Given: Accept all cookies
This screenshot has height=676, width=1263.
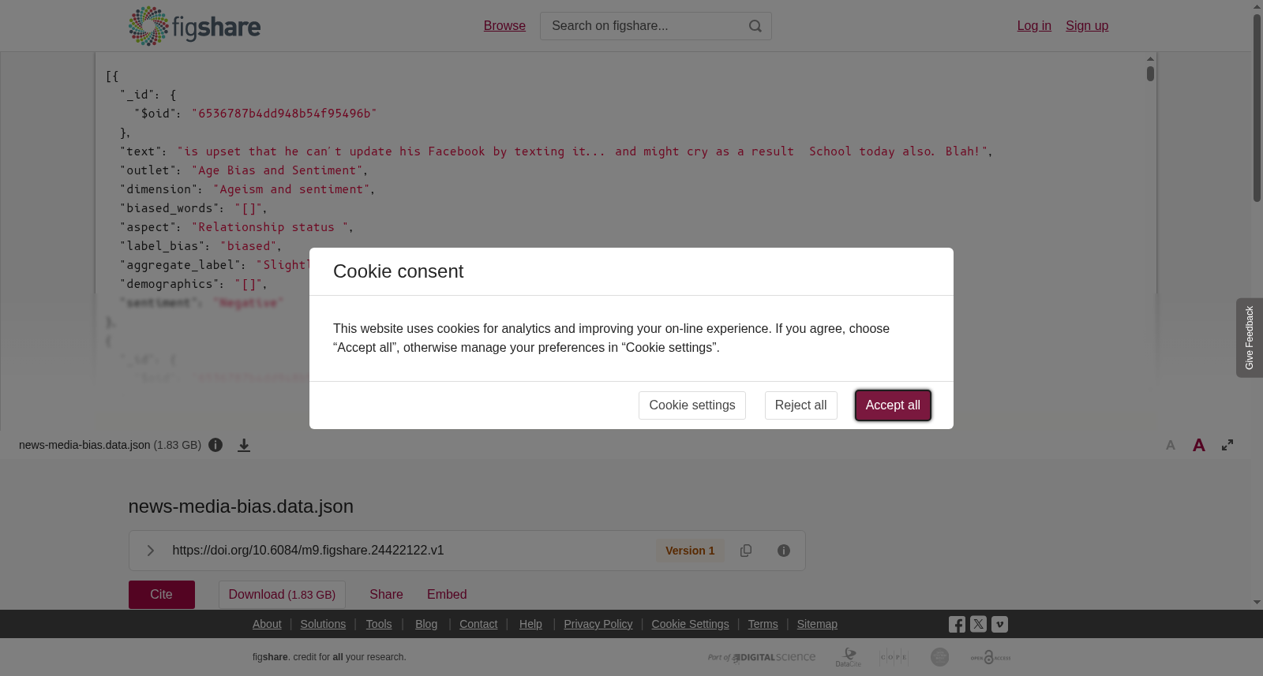Looking at the screenshot, I should point(893,405).
